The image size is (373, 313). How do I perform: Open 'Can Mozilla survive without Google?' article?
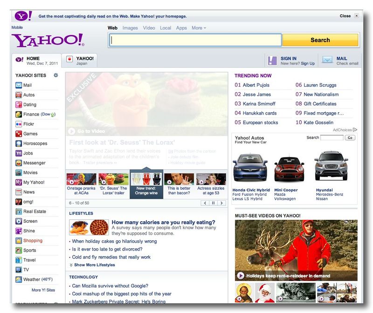(x=110, y=286)
